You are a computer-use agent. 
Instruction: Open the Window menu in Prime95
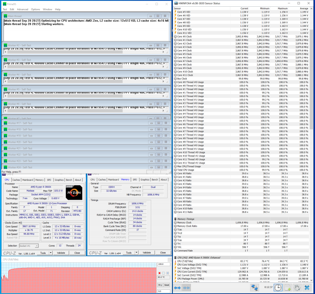pos(47,9)
